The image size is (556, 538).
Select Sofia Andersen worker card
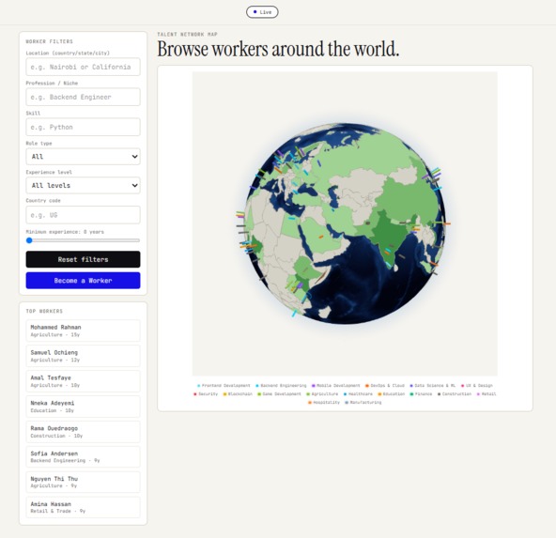coord(83,457)
